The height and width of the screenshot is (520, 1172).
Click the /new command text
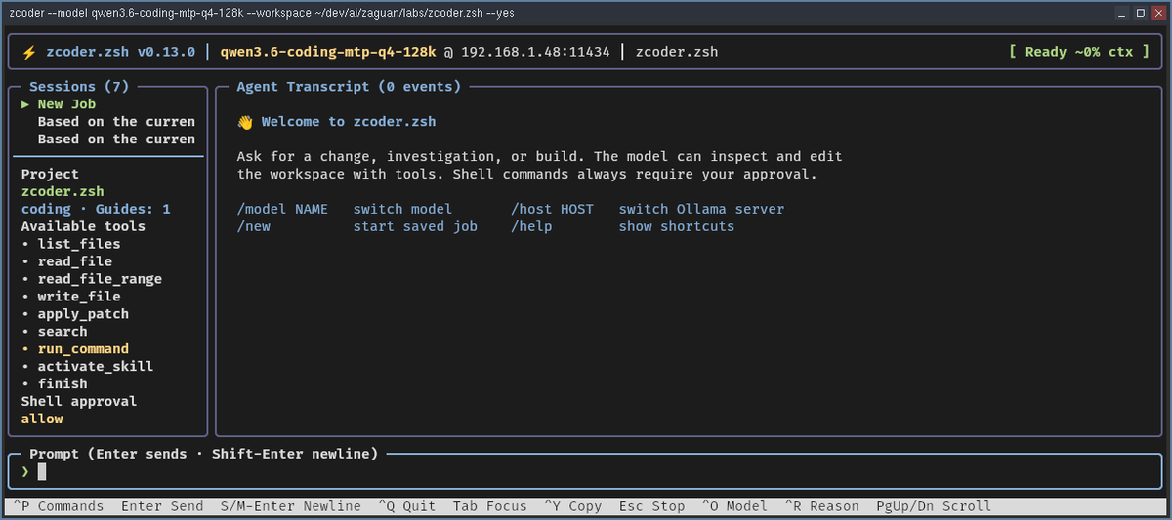pyautogui.click(x=253, y=226)
